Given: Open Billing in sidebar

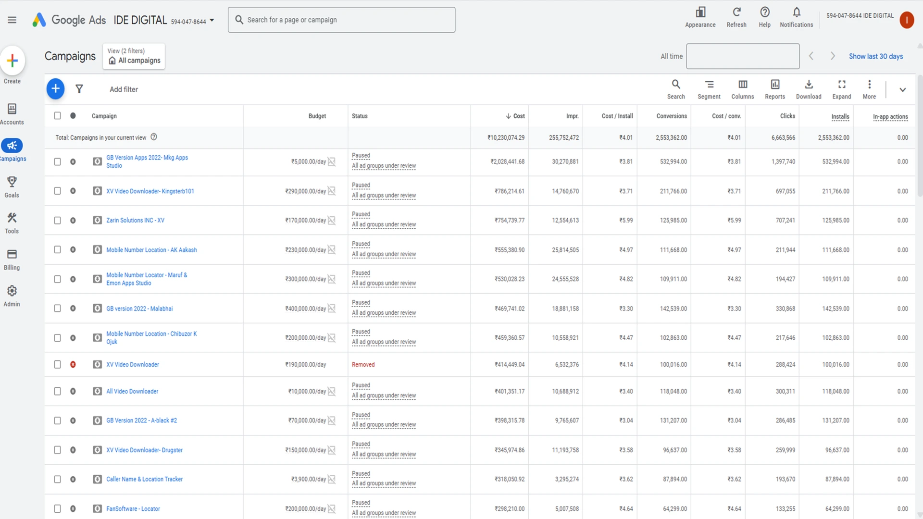Looking at the screenshot, I should (x=12, y=260).
